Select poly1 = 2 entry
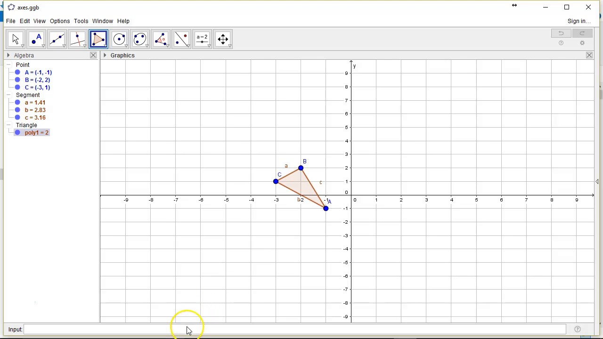The width and height of the screenshot is (603, 339). tap(37, 133)
